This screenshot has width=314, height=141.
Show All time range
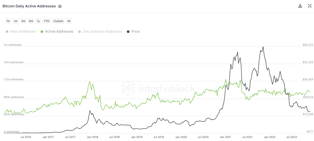point(69,21)
